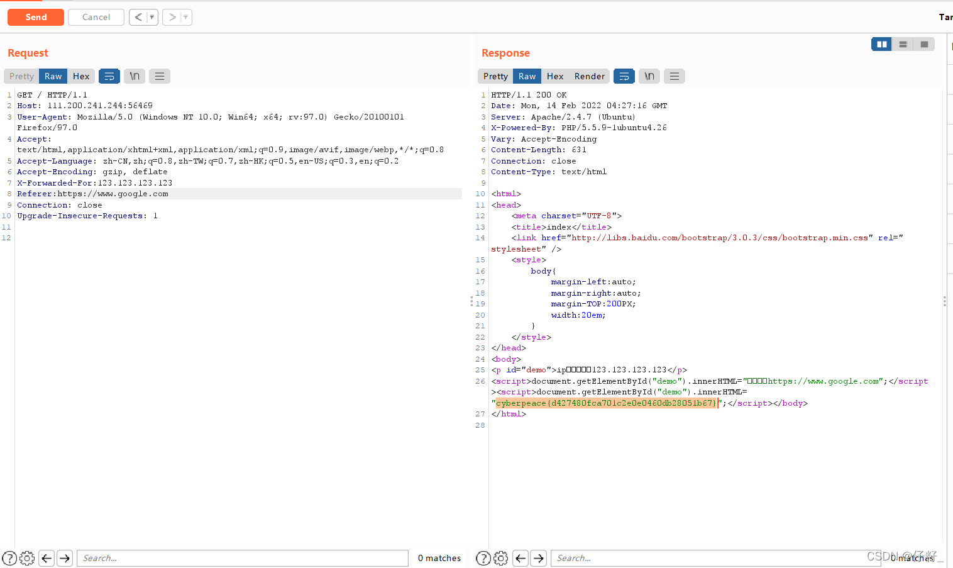Jump to next match in Request search
This screenshot has width=953, height=568.
click(65, 558)
